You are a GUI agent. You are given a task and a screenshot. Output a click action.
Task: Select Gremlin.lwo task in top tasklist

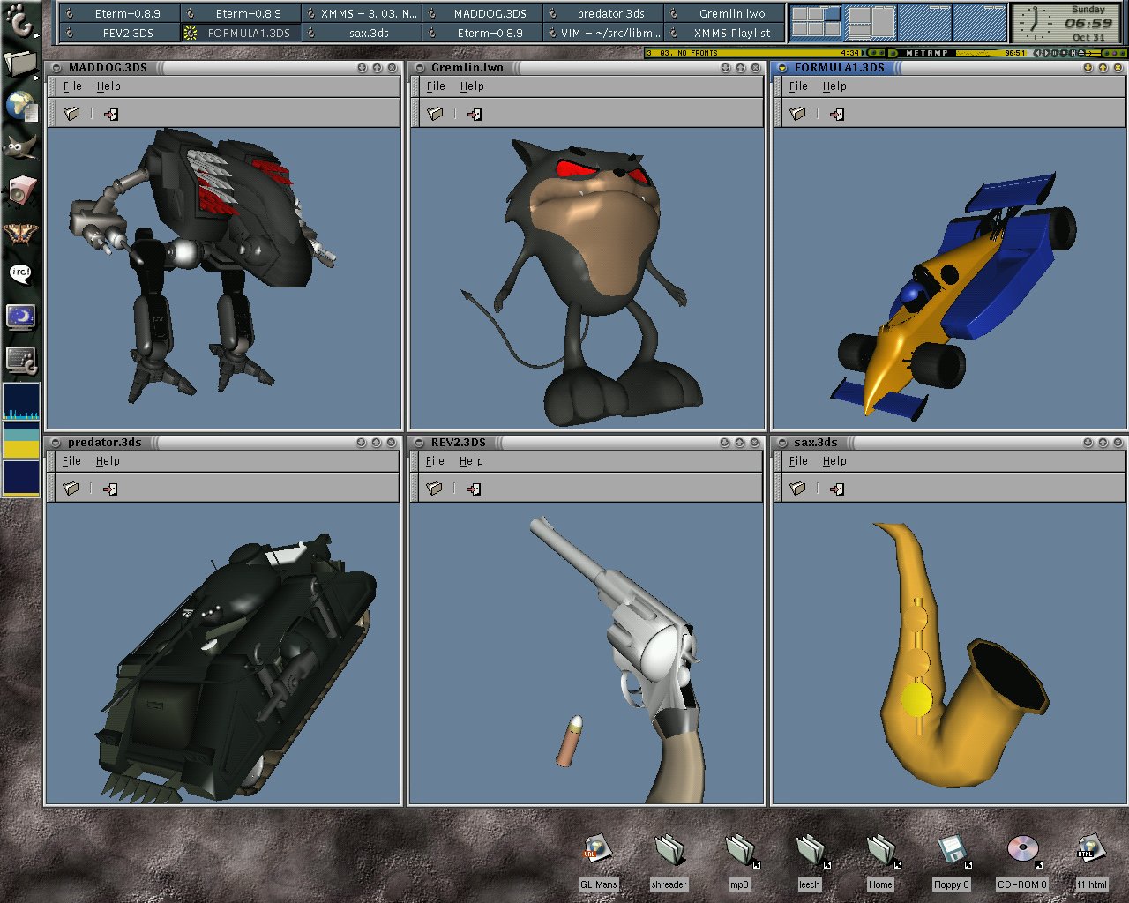coord(724,13)
